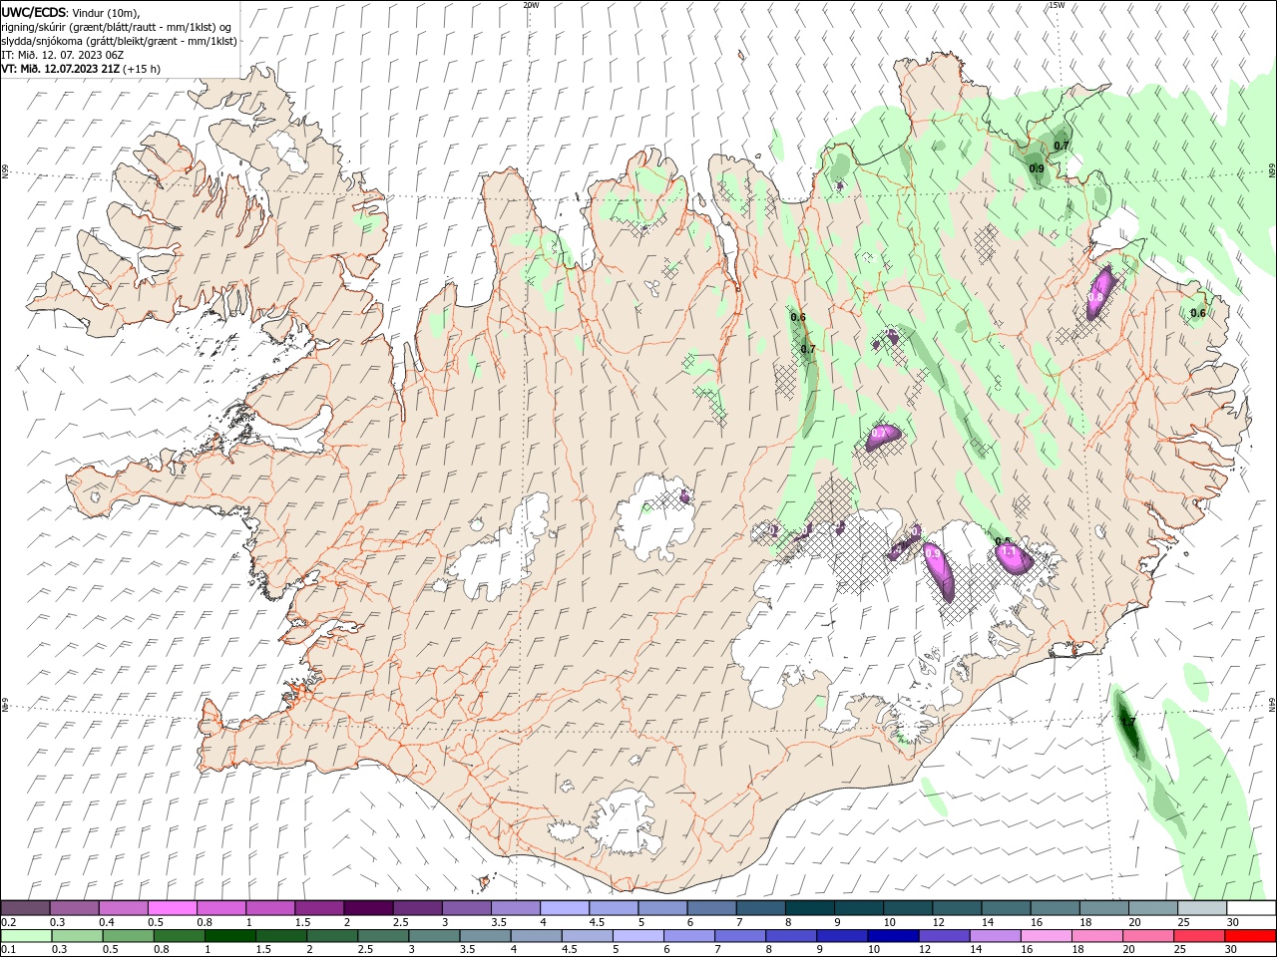This screenshot has width=1277, height=957.
Task: Click the 0.9 precipitation value in northeast
Action: point(1037,169)
